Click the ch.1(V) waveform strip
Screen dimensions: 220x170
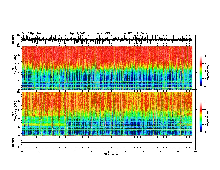point(107,39)
